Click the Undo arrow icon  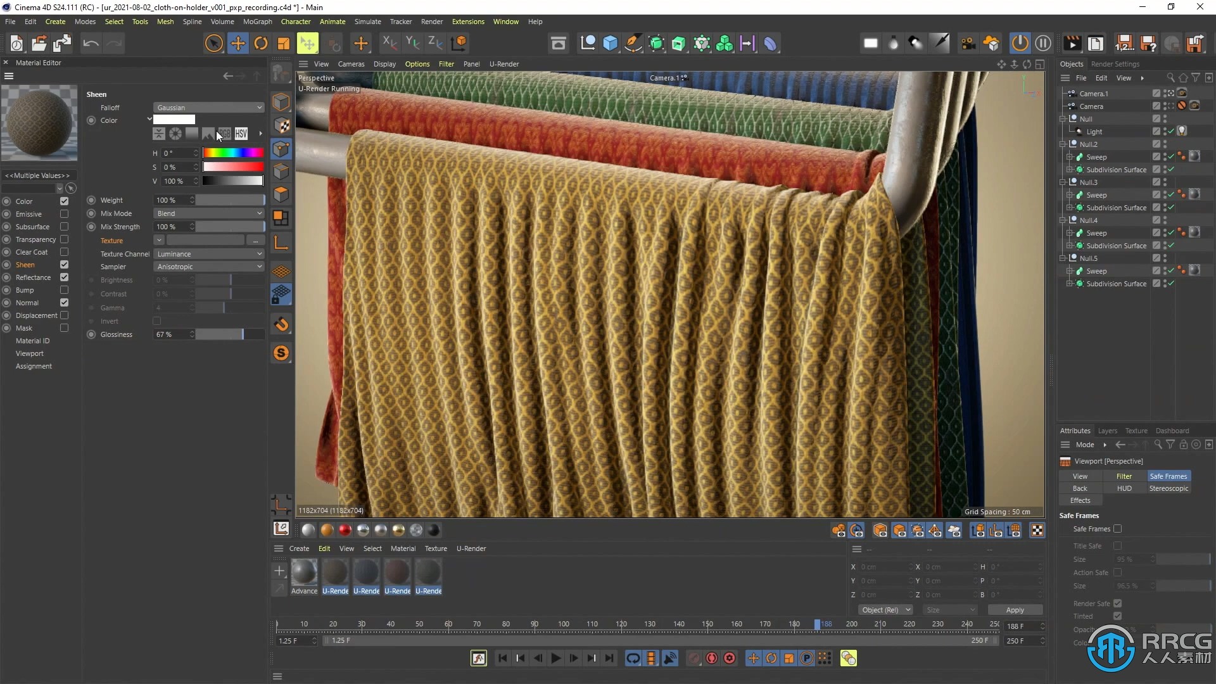pos(91,43)
